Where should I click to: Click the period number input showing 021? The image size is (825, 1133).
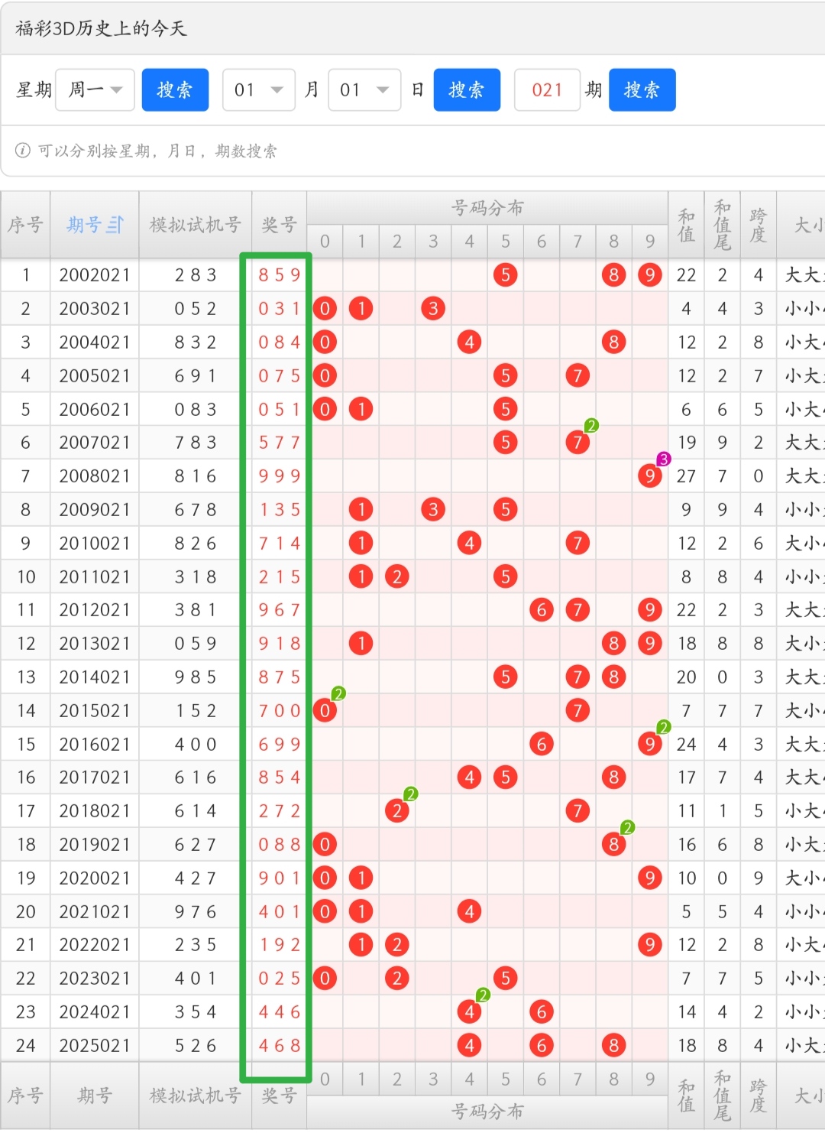point(547,90)
